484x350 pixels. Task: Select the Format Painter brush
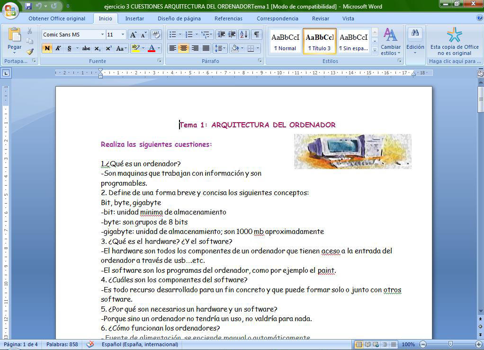[x=30, y=52]
